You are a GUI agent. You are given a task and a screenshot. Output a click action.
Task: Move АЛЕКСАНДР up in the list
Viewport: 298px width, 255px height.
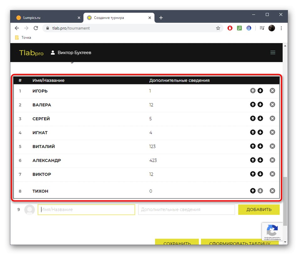tap(253, 160)
